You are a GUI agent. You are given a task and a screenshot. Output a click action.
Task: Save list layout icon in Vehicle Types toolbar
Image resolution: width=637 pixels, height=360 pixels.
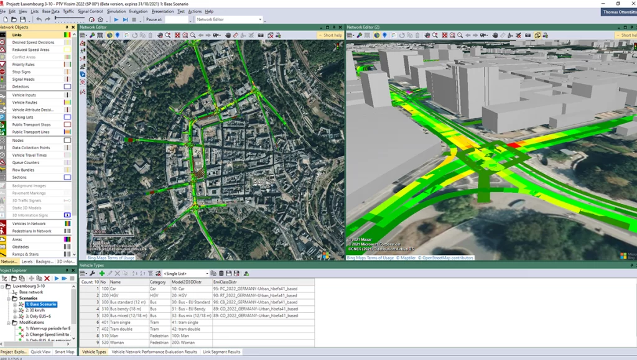pyautogui.click(x=229, y=274)
